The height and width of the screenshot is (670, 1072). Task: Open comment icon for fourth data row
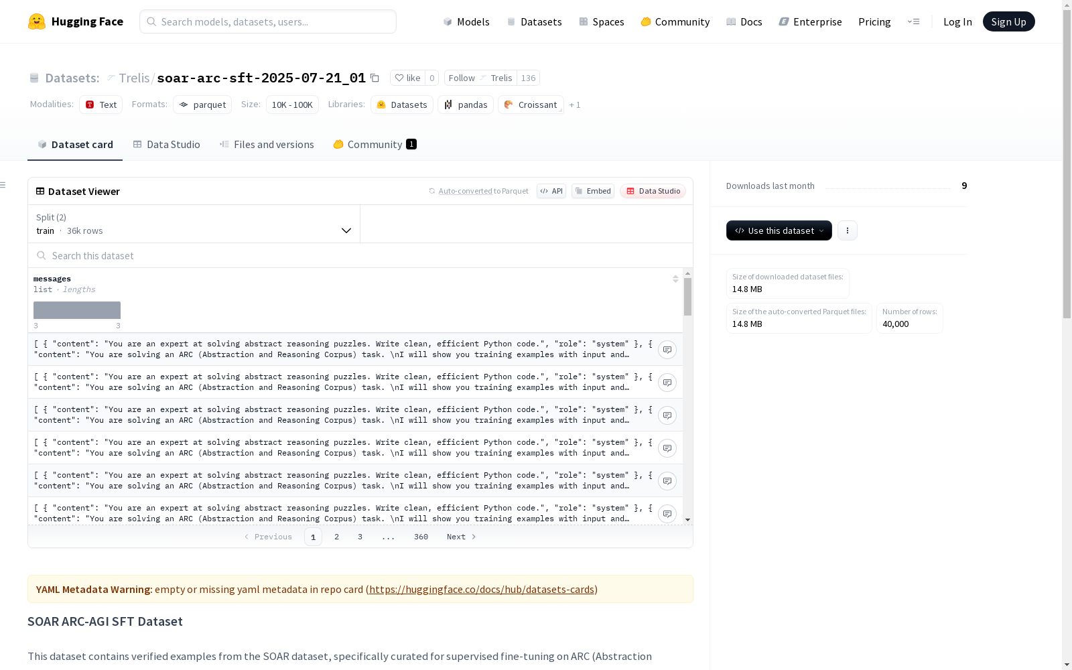(667, 448)
